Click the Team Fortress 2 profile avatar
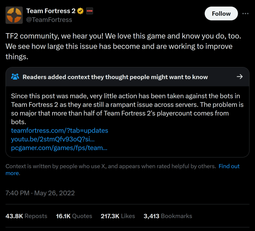The height and width of the screenshot is (231, 255). coord(14,15)
